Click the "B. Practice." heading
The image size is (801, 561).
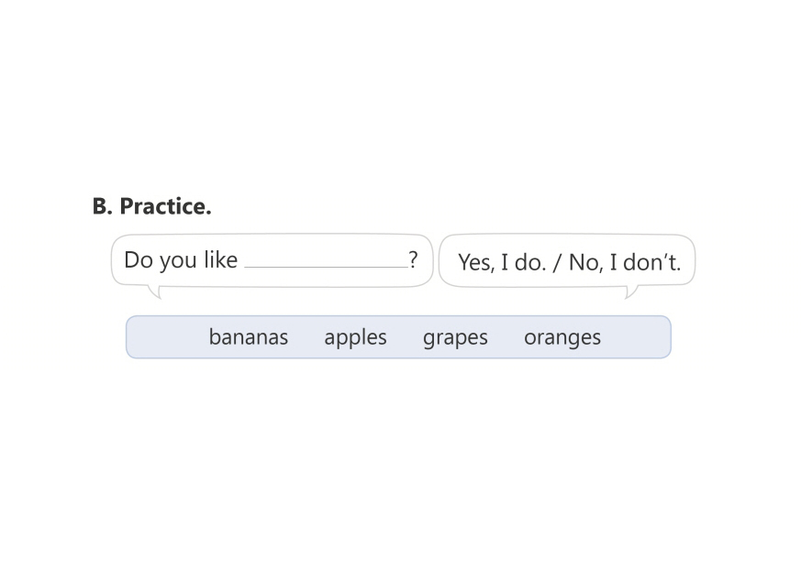[x=151, y=206]
